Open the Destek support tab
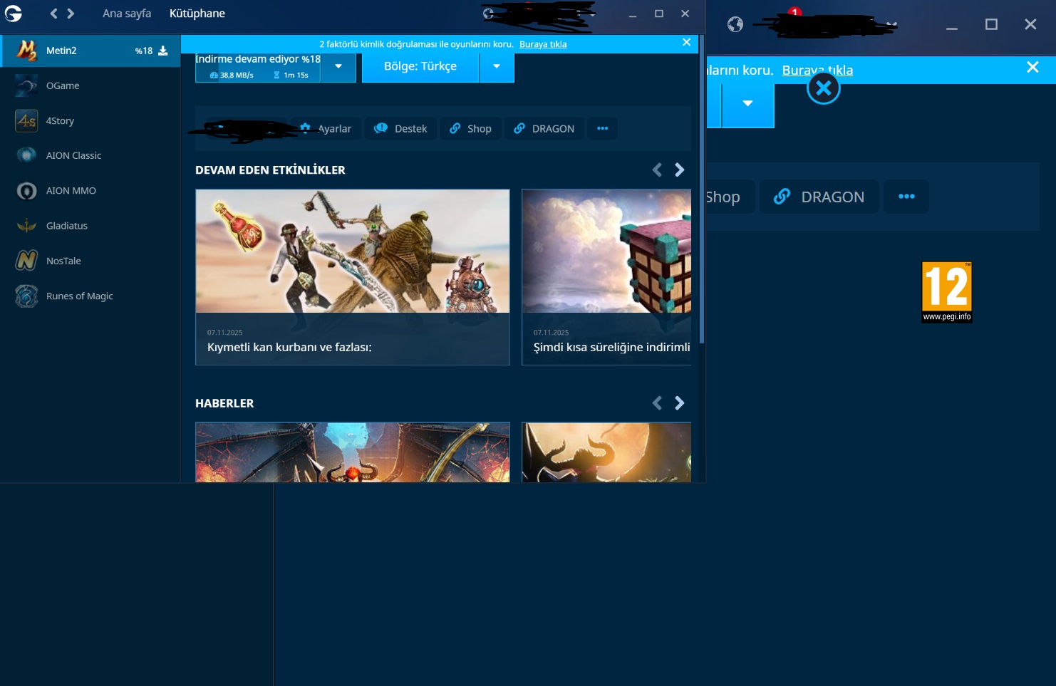The width and height of the screenshot is (1056, 686). [400, 128]
